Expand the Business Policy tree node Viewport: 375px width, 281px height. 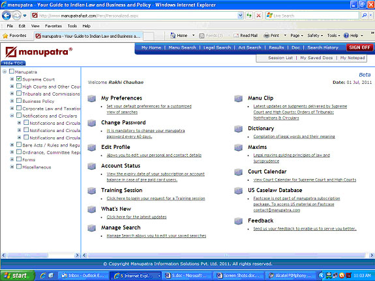coord(12,101)
